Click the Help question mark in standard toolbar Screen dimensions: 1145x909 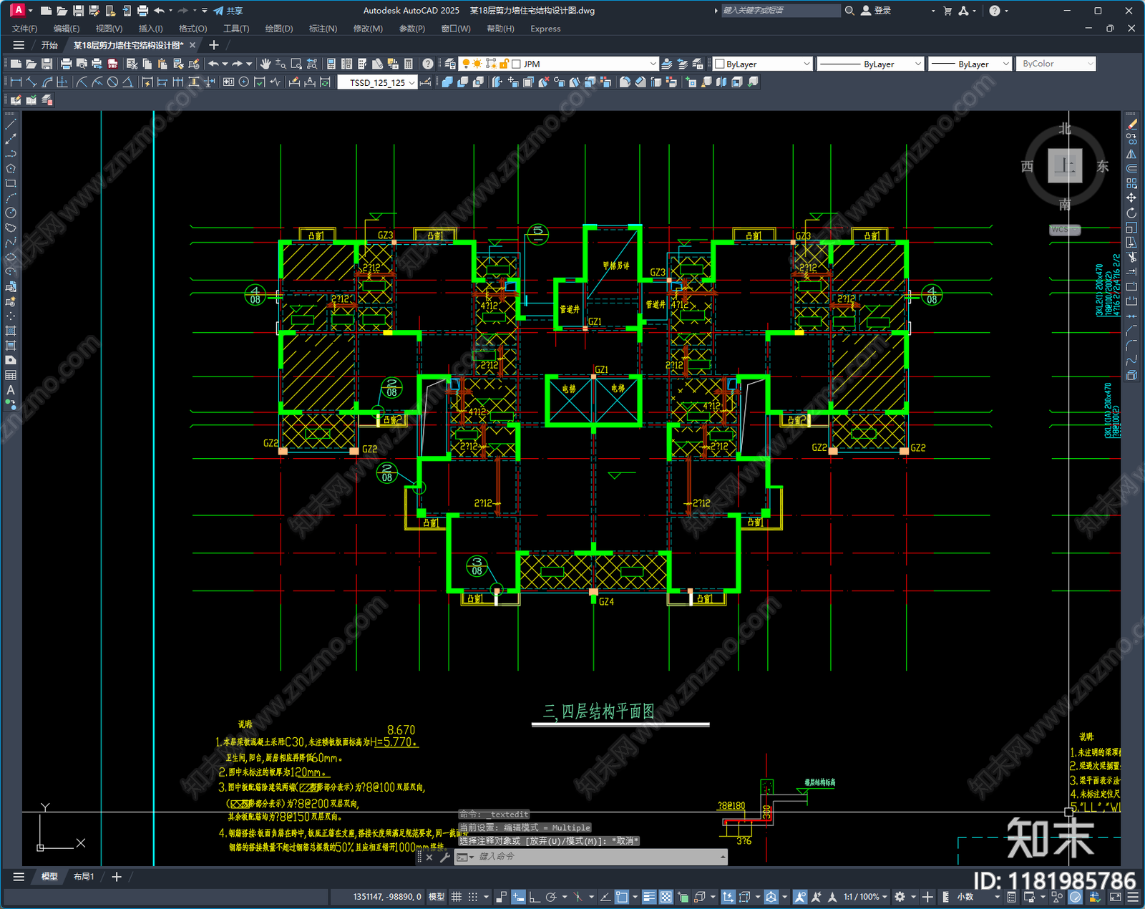427,64
